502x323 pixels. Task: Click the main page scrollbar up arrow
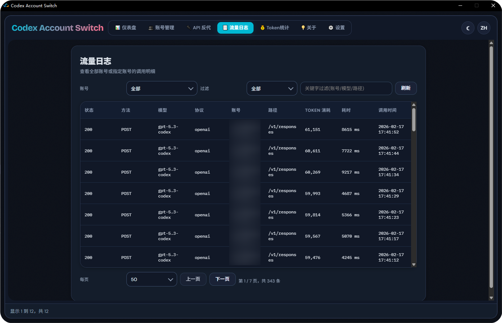[491, 43]
